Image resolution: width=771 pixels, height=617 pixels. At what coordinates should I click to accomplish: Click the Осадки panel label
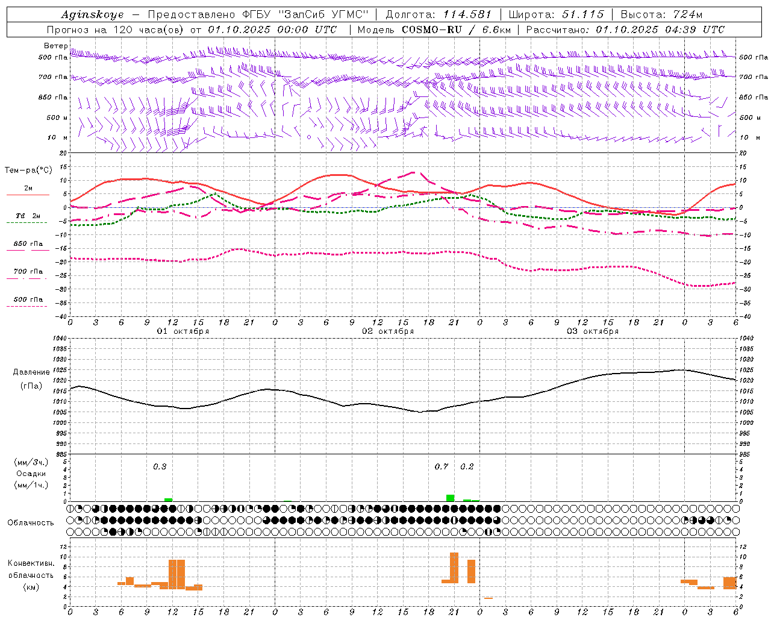click(31, 474)
